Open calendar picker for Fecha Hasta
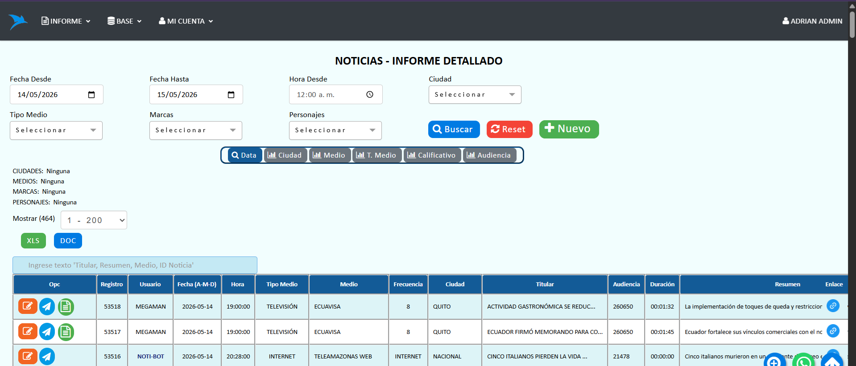Viewport: 856px width, 366px height. 231,94
